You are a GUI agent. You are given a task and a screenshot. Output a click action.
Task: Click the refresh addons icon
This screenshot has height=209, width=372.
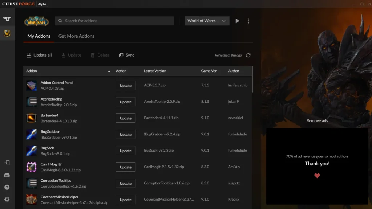(x=248, y=56)
